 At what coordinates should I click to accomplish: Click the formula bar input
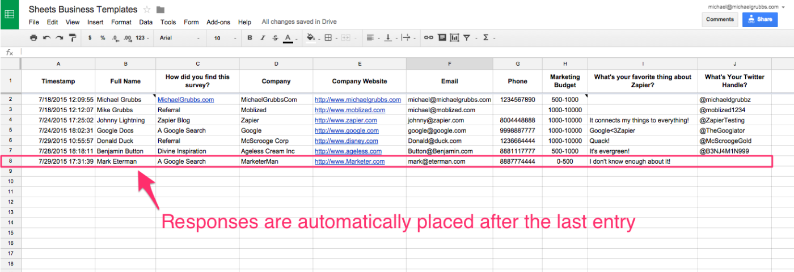[x=406, y=52]
